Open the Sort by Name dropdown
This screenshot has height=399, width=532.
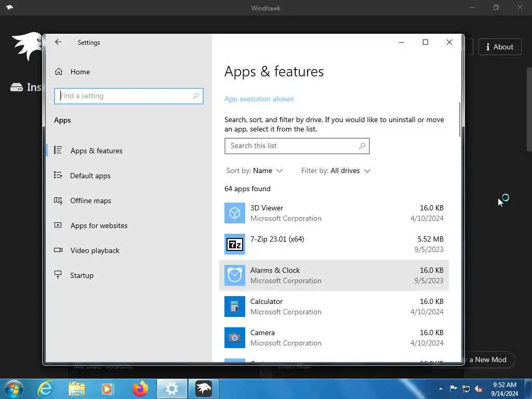(255, 170)
